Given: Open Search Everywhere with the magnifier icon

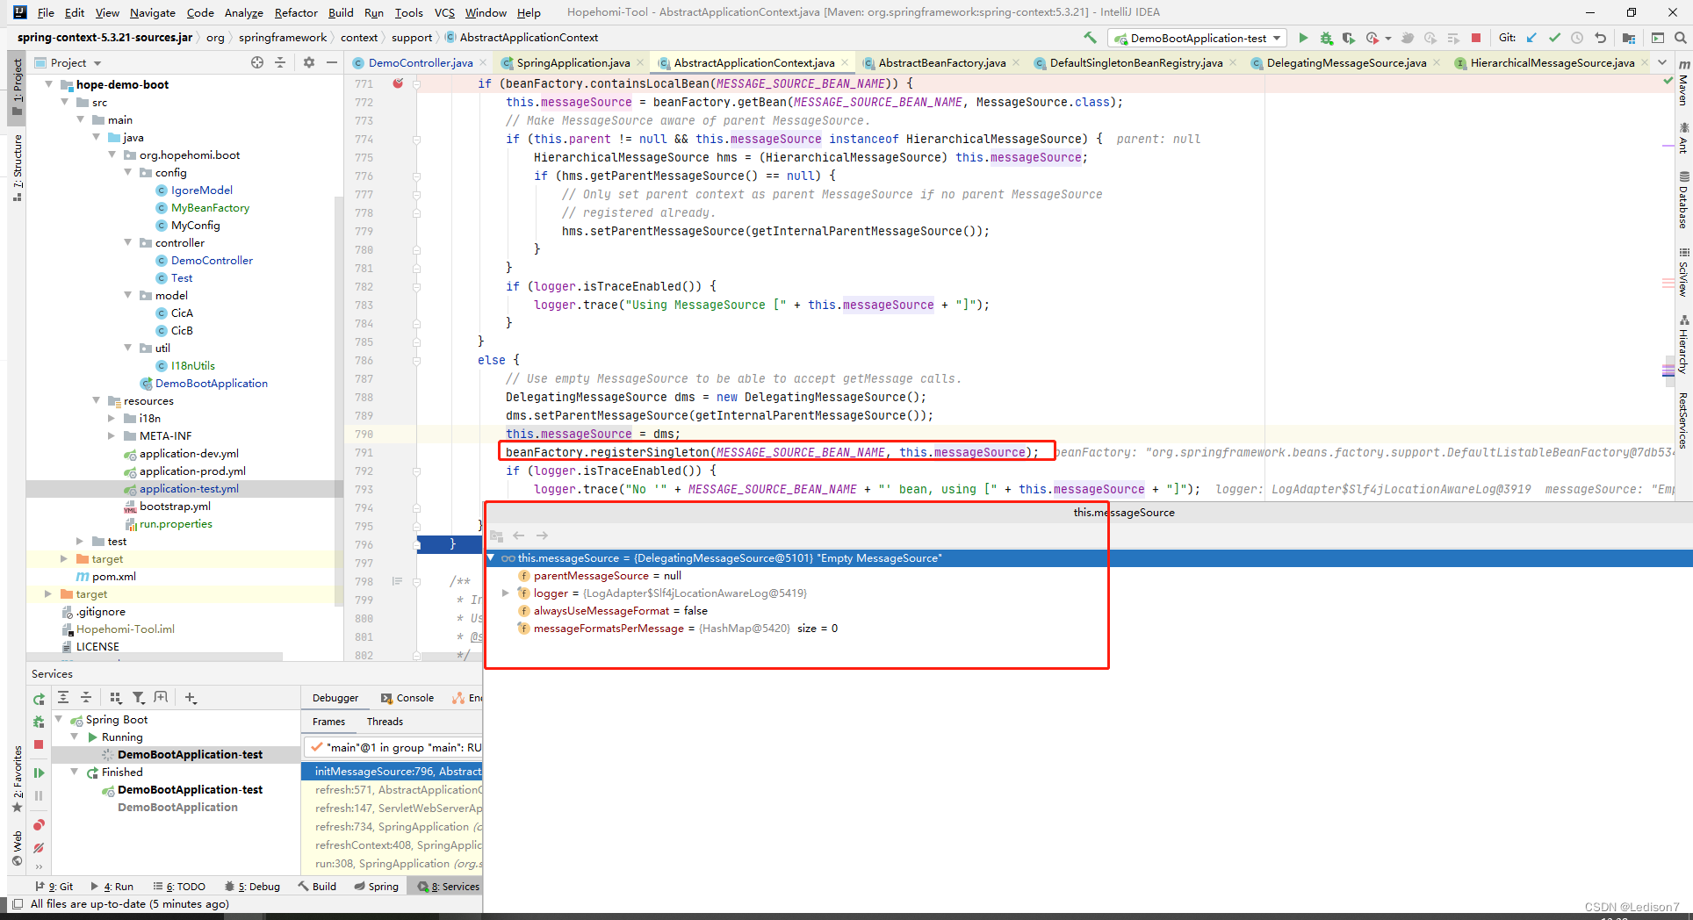Looking at the screenshot, I should click(x=1680, y=38).
